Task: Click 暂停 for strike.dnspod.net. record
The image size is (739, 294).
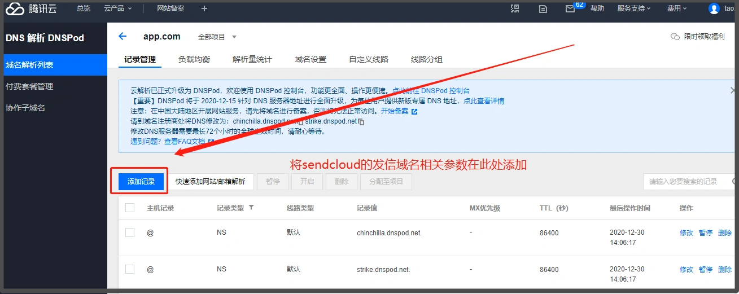Action: [x=706, y=269]
